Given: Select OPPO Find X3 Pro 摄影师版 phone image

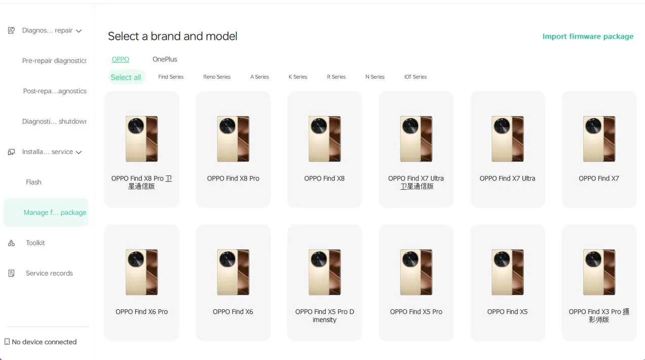Looking at the screenshot, I should point(599,272).
